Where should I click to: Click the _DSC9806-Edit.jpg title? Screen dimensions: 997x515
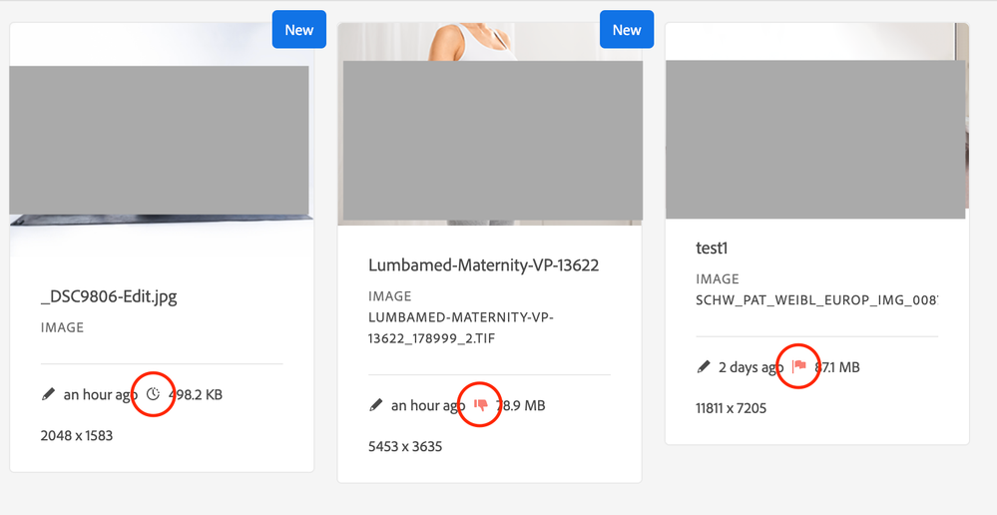(109, 296)
